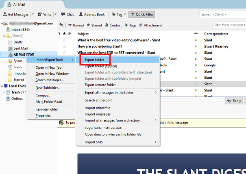Expand Import all messages from a directory
Image resolution: width=246 pixels, height=174 pixels.
pyautogui.click(x=118, y=120)
